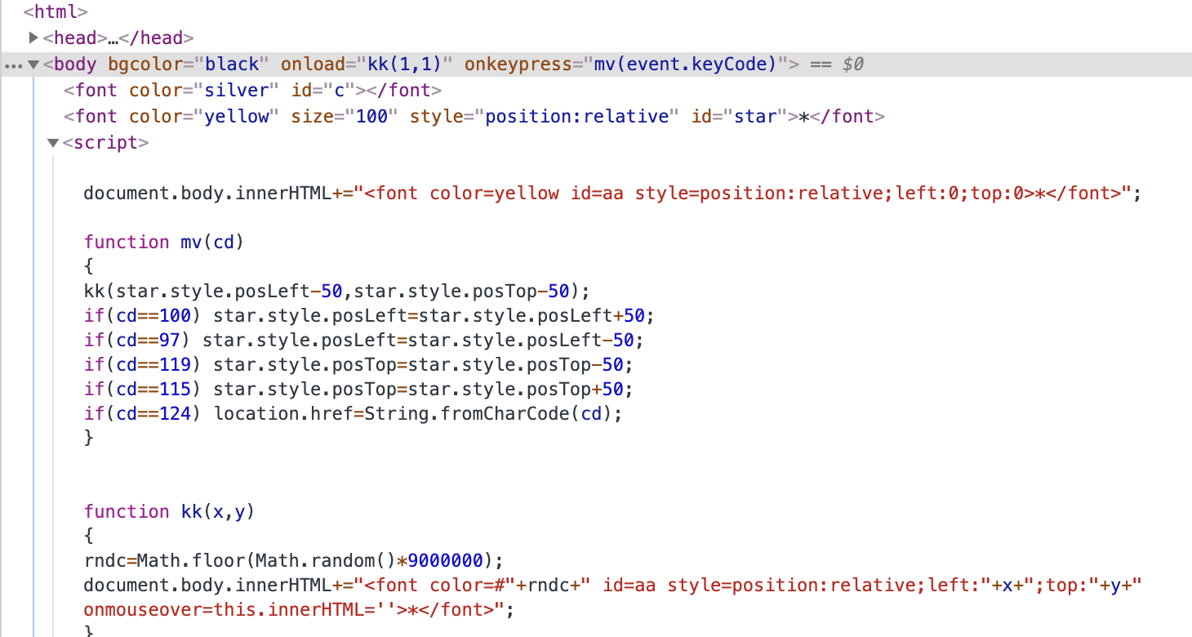1192x637 pixels.
Task: Click the line "if(cd==100)"
Action: tap(369, 315)
